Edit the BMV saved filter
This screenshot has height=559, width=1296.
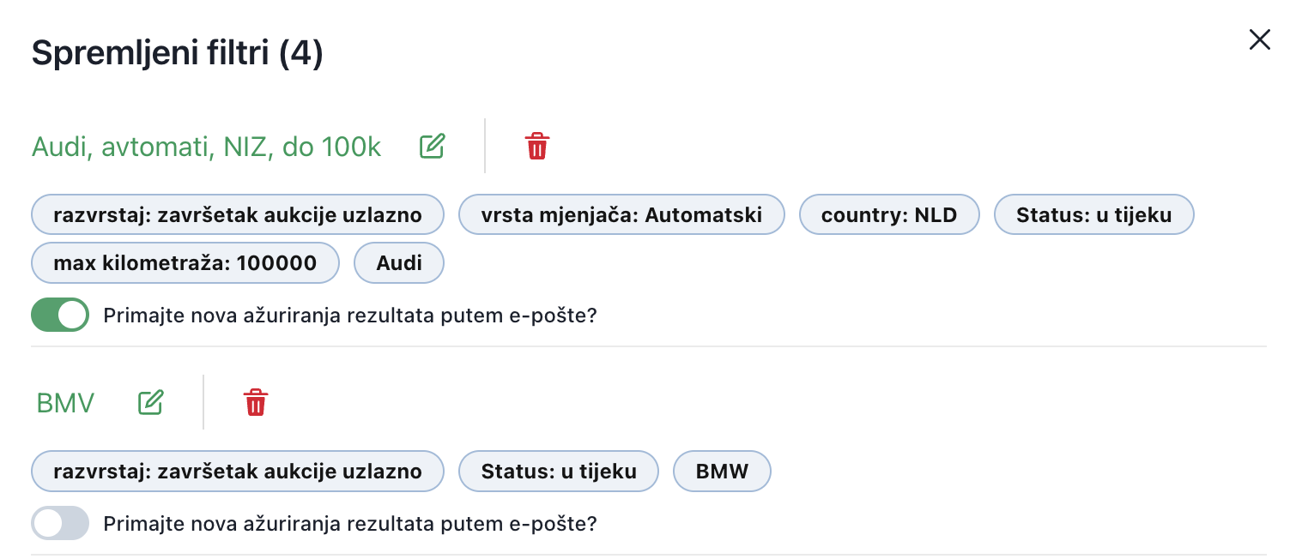pyautogui.click(x=151, y=402)
